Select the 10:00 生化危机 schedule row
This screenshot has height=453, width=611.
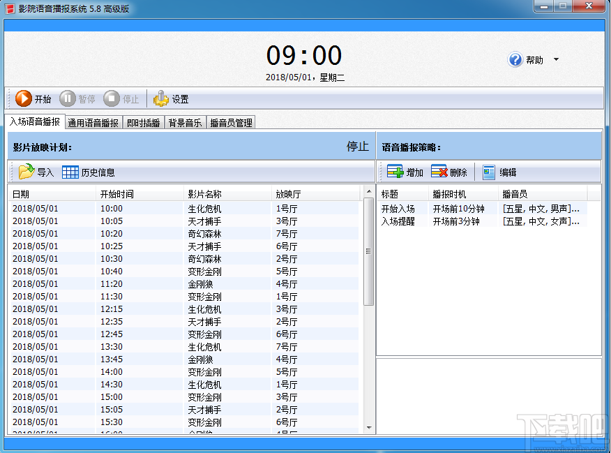(x=139, y=207)
